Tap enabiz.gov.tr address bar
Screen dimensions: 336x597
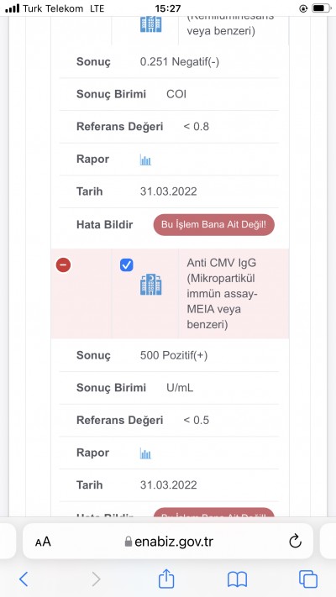168,541
